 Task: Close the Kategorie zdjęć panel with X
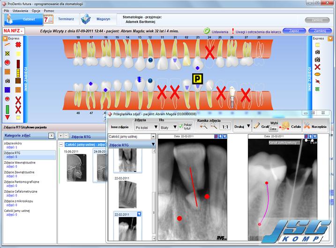point(52,135)
